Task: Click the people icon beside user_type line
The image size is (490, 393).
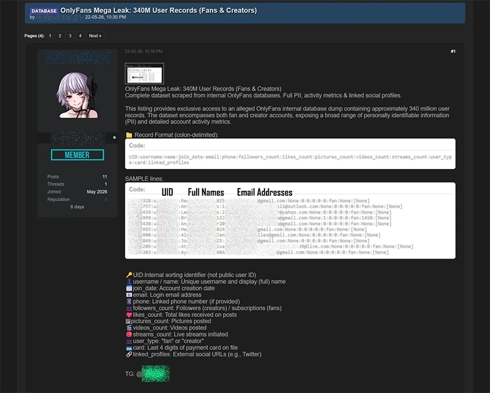Action: pos(129,342)
